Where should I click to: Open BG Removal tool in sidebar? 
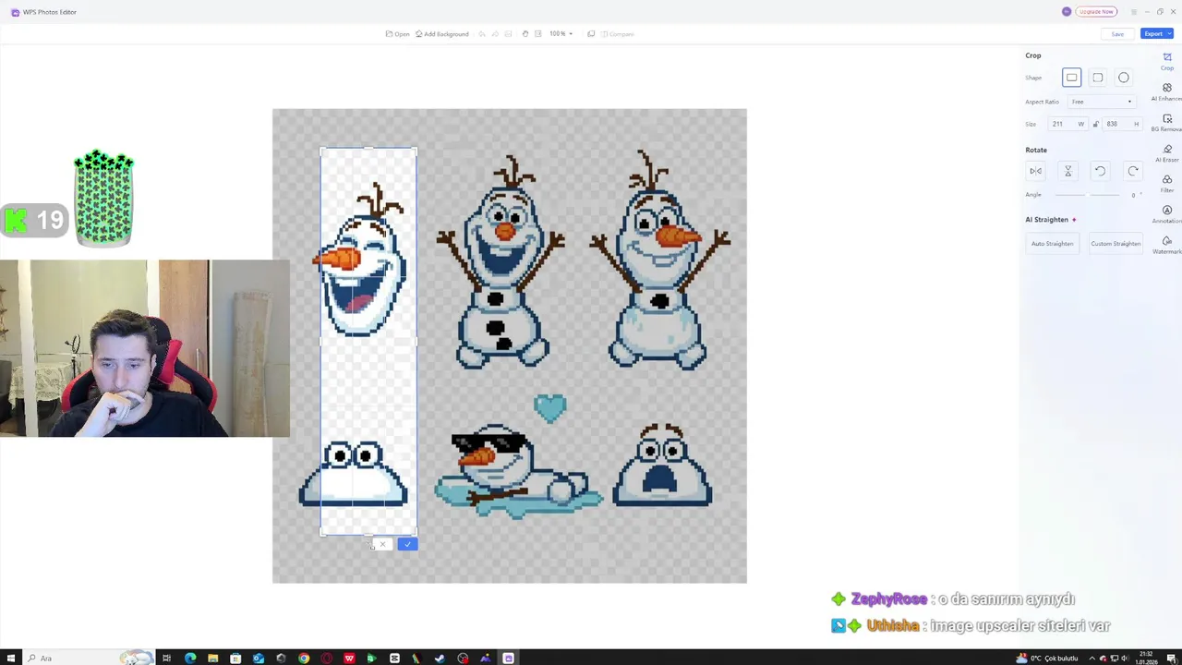pos(1167,123)
